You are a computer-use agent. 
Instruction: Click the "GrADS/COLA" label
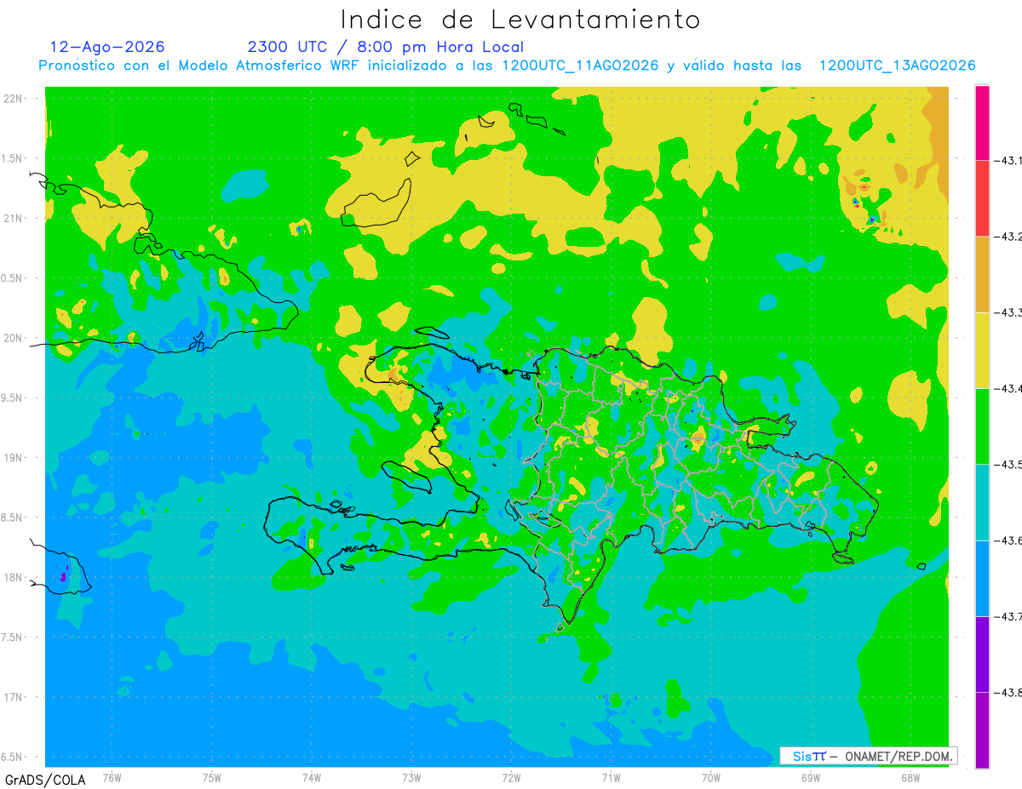click(45, 780)
